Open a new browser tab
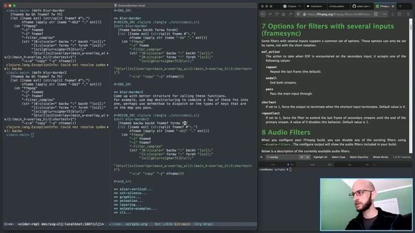Image resolution: width=415 pixels, height=233 pixels. tap(401, 6)
